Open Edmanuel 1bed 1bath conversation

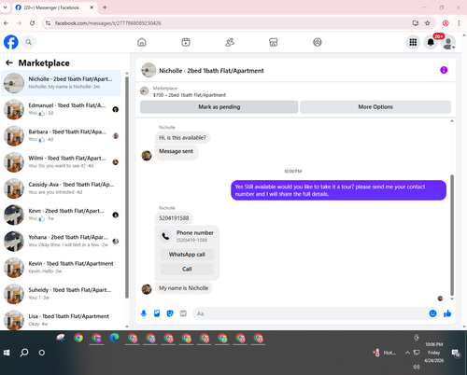tap(62, 109)
